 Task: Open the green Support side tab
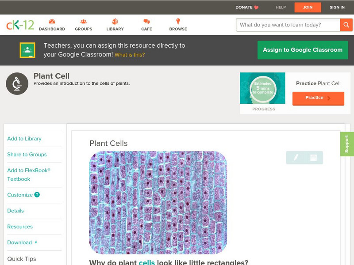tap(347, 144)
